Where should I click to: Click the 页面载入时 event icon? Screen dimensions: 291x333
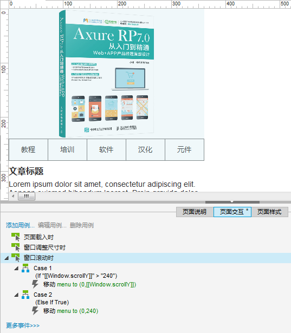(16, 237)
